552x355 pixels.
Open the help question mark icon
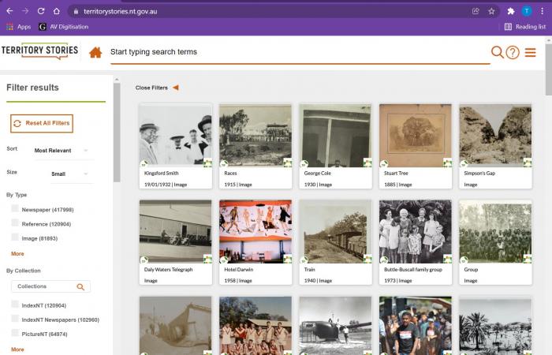513,53
